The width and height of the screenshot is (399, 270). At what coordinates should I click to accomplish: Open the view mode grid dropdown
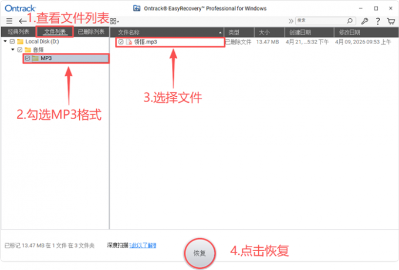point(114,21)
